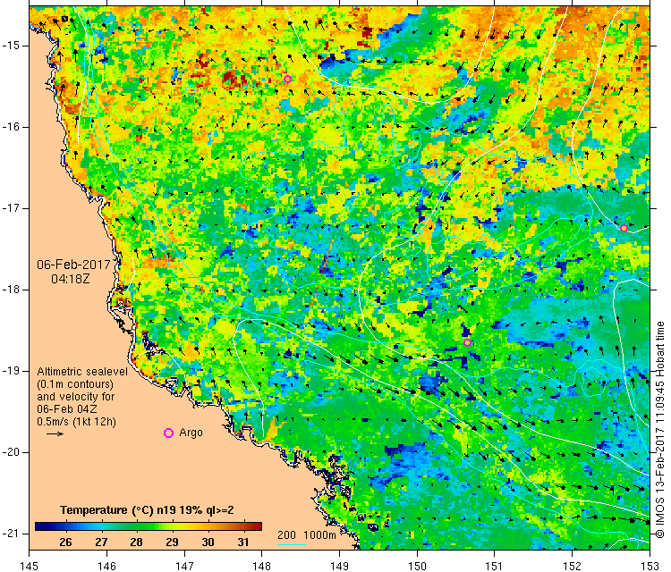Click the longitude label '150'

(x=417, y=566)
